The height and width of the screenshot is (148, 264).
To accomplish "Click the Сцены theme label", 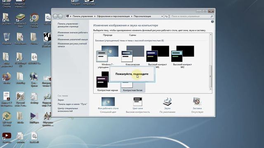I will pos(132,35).
